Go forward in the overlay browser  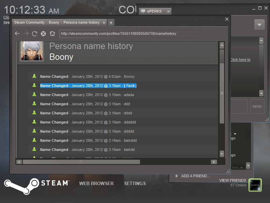pos(26,33)
